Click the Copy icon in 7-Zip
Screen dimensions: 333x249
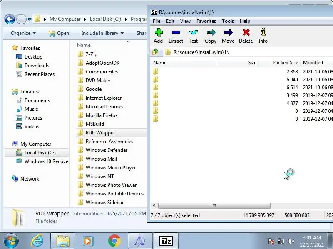click(x=211, y=36)
